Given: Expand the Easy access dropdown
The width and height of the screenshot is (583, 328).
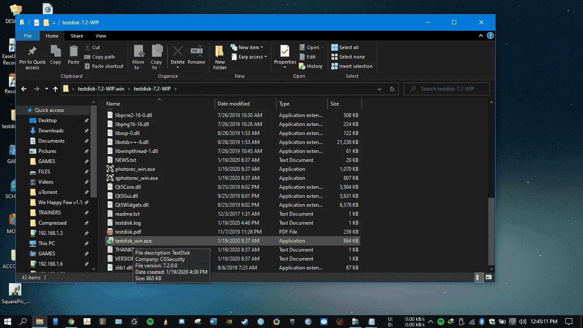Looking at the screenshot, I should point(249,57).
